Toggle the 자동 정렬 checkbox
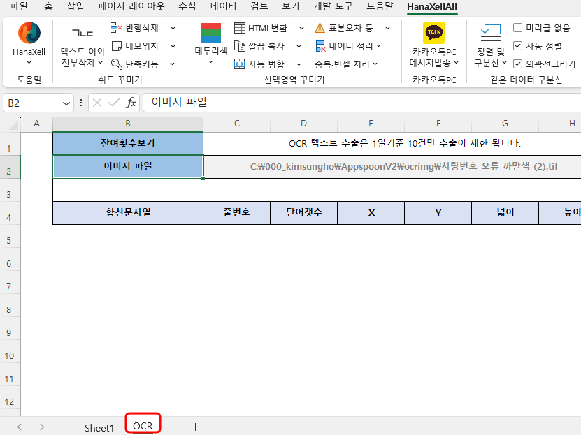Viewport: 581px width, 435px height. [517, 46]
